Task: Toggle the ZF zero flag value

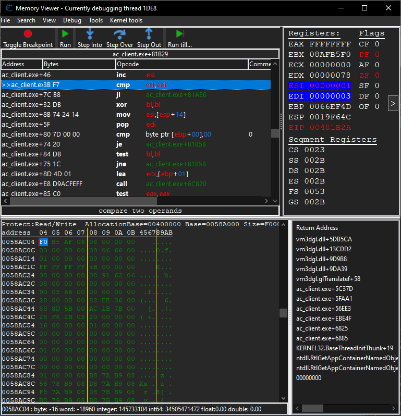Action: tap(376, 76)
